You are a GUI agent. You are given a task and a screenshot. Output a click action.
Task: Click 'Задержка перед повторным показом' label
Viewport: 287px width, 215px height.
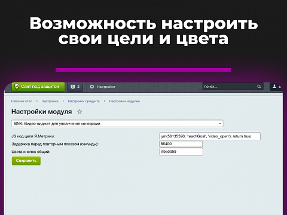[55, 144]
